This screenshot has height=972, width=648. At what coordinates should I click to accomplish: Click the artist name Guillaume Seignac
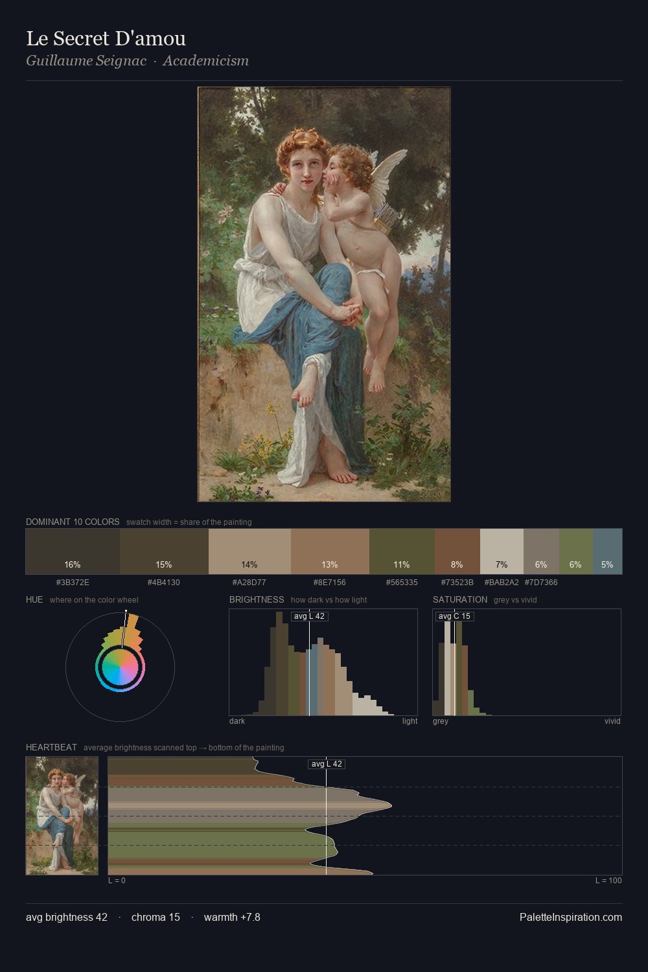pyautogui.click(x=86, y=61)
